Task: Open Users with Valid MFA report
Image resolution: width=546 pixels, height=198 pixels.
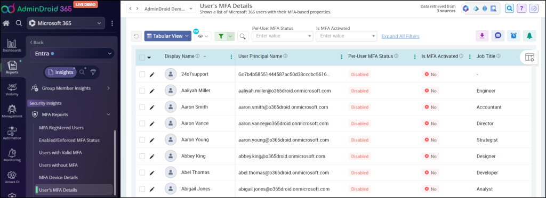Action: point(61,153)
